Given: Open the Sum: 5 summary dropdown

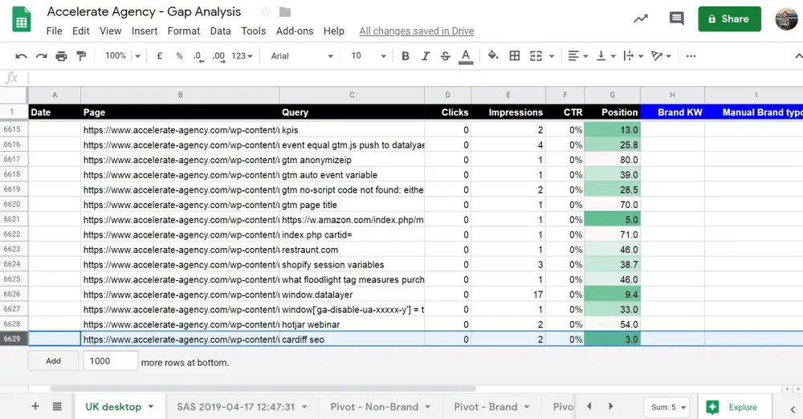Looking at the screenshot, I should click(x=666, y=407).
